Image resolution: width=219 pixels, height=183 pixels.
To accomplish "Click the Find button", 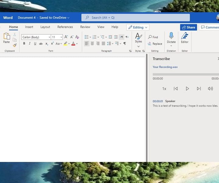I will 153,37.
